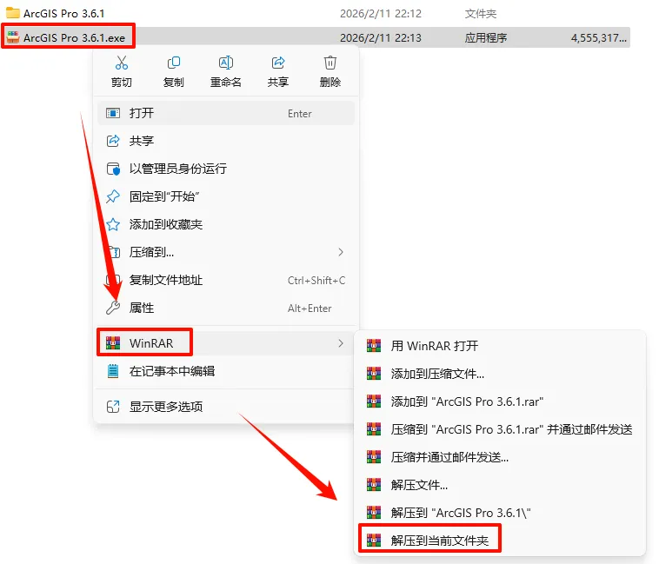
Task: Click the Cut (剪切) scissors icon
Action: [122, 63]
